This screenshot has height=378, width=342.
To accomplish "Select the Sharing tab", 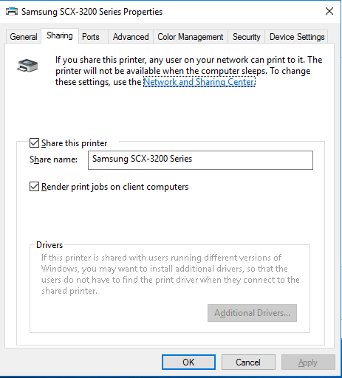I will pyautogui.click(x=60, y=35).
